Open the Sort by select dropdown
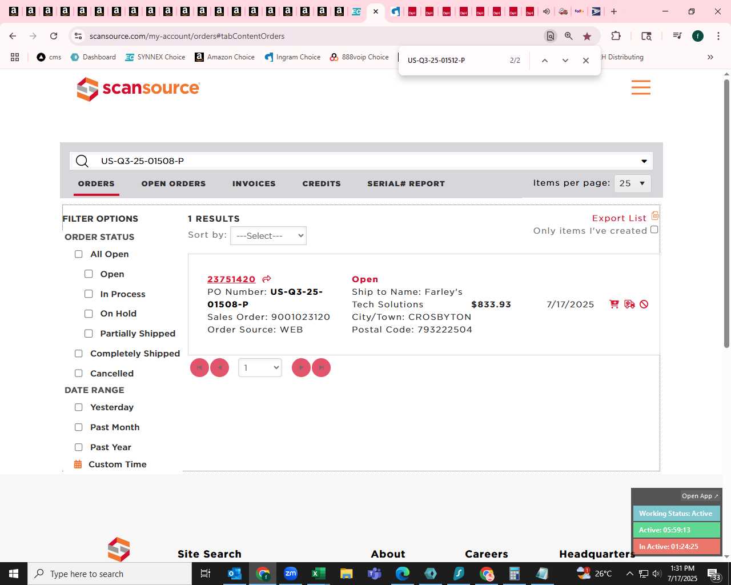The height and width of the screenshot is (585, 731). coord(268,236)
